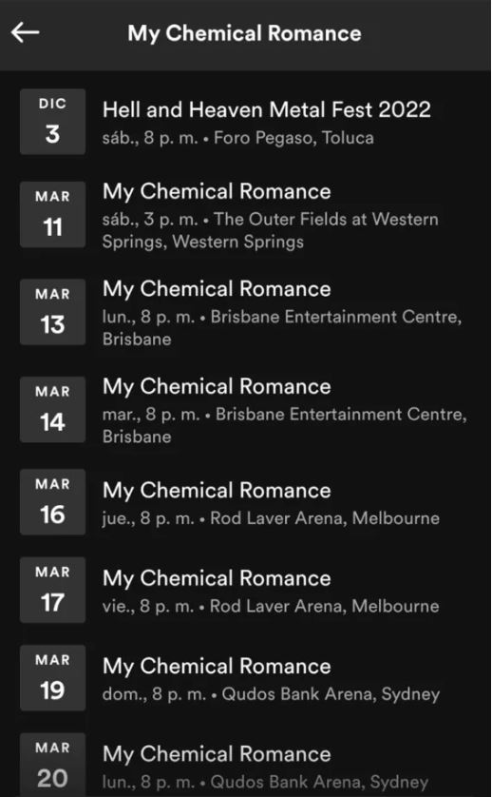
Task: Tap the MAR 14 date badge
Action: [x=53, y=409]
